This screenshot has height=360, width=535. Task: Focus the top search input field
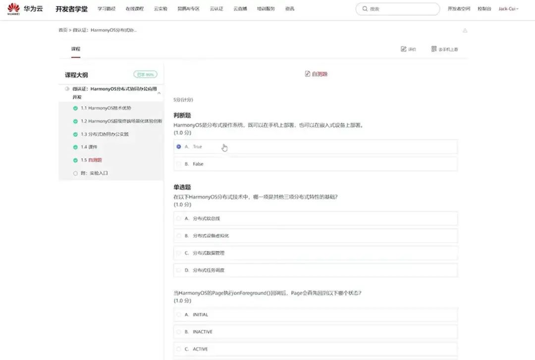pyautogui.click(x=398, y=9)
